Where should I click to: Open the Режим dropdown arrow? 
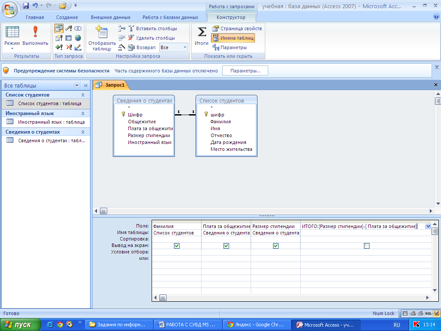click(x=12, y=49)
